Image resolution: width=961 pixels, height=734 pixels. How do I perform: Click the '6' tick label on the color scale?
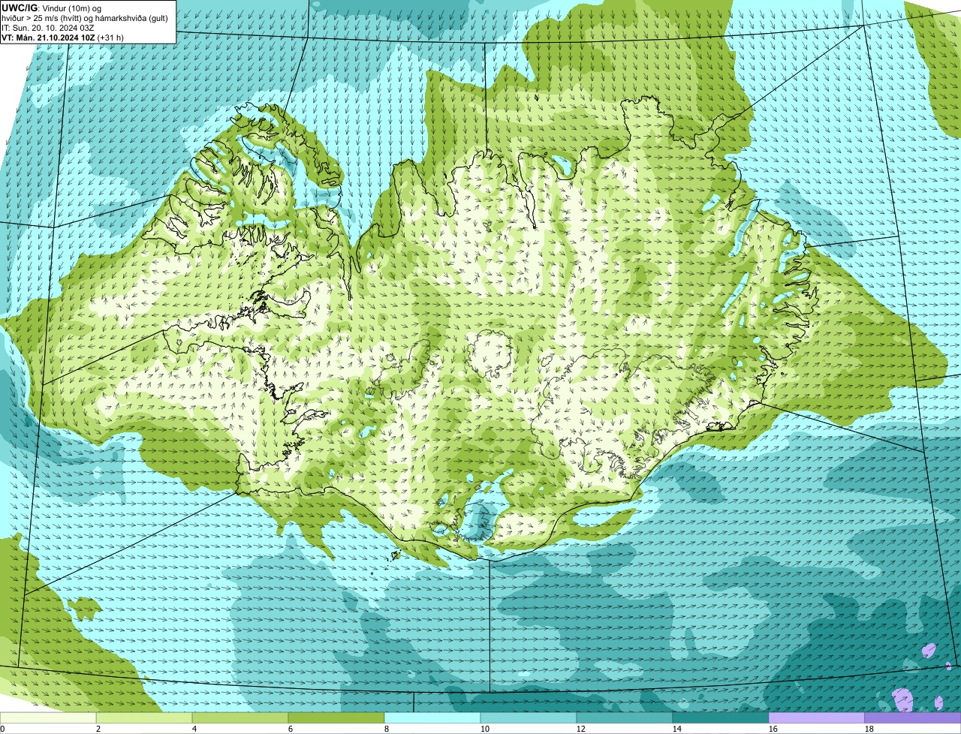tap(291, 729)
